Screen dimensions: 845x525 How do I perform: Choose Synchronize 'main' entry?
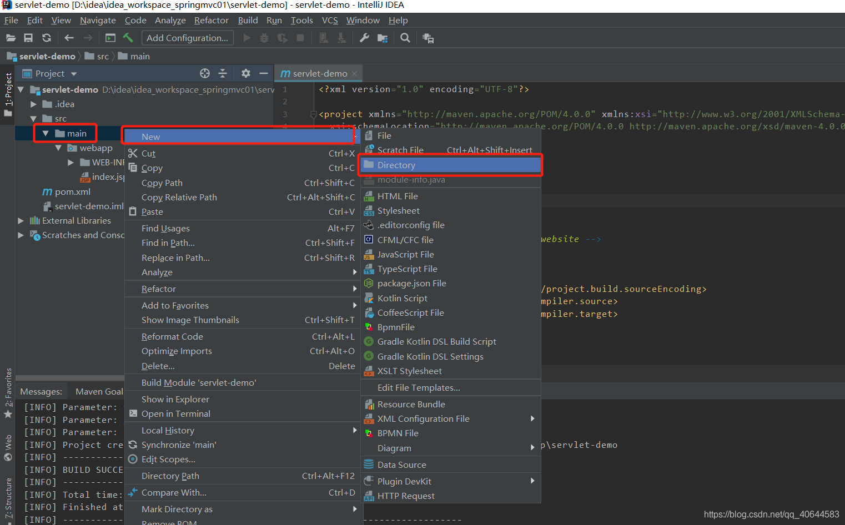[x=243, y=445]
